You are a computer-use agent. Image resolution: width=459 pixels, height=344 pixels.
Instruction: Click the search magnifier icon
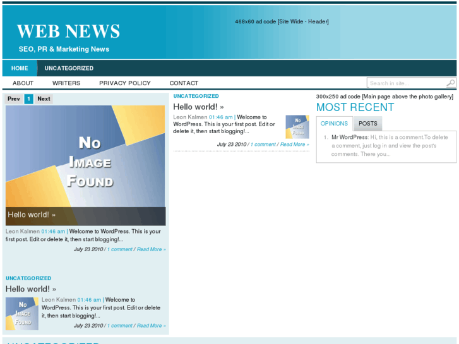click(451, 83)
